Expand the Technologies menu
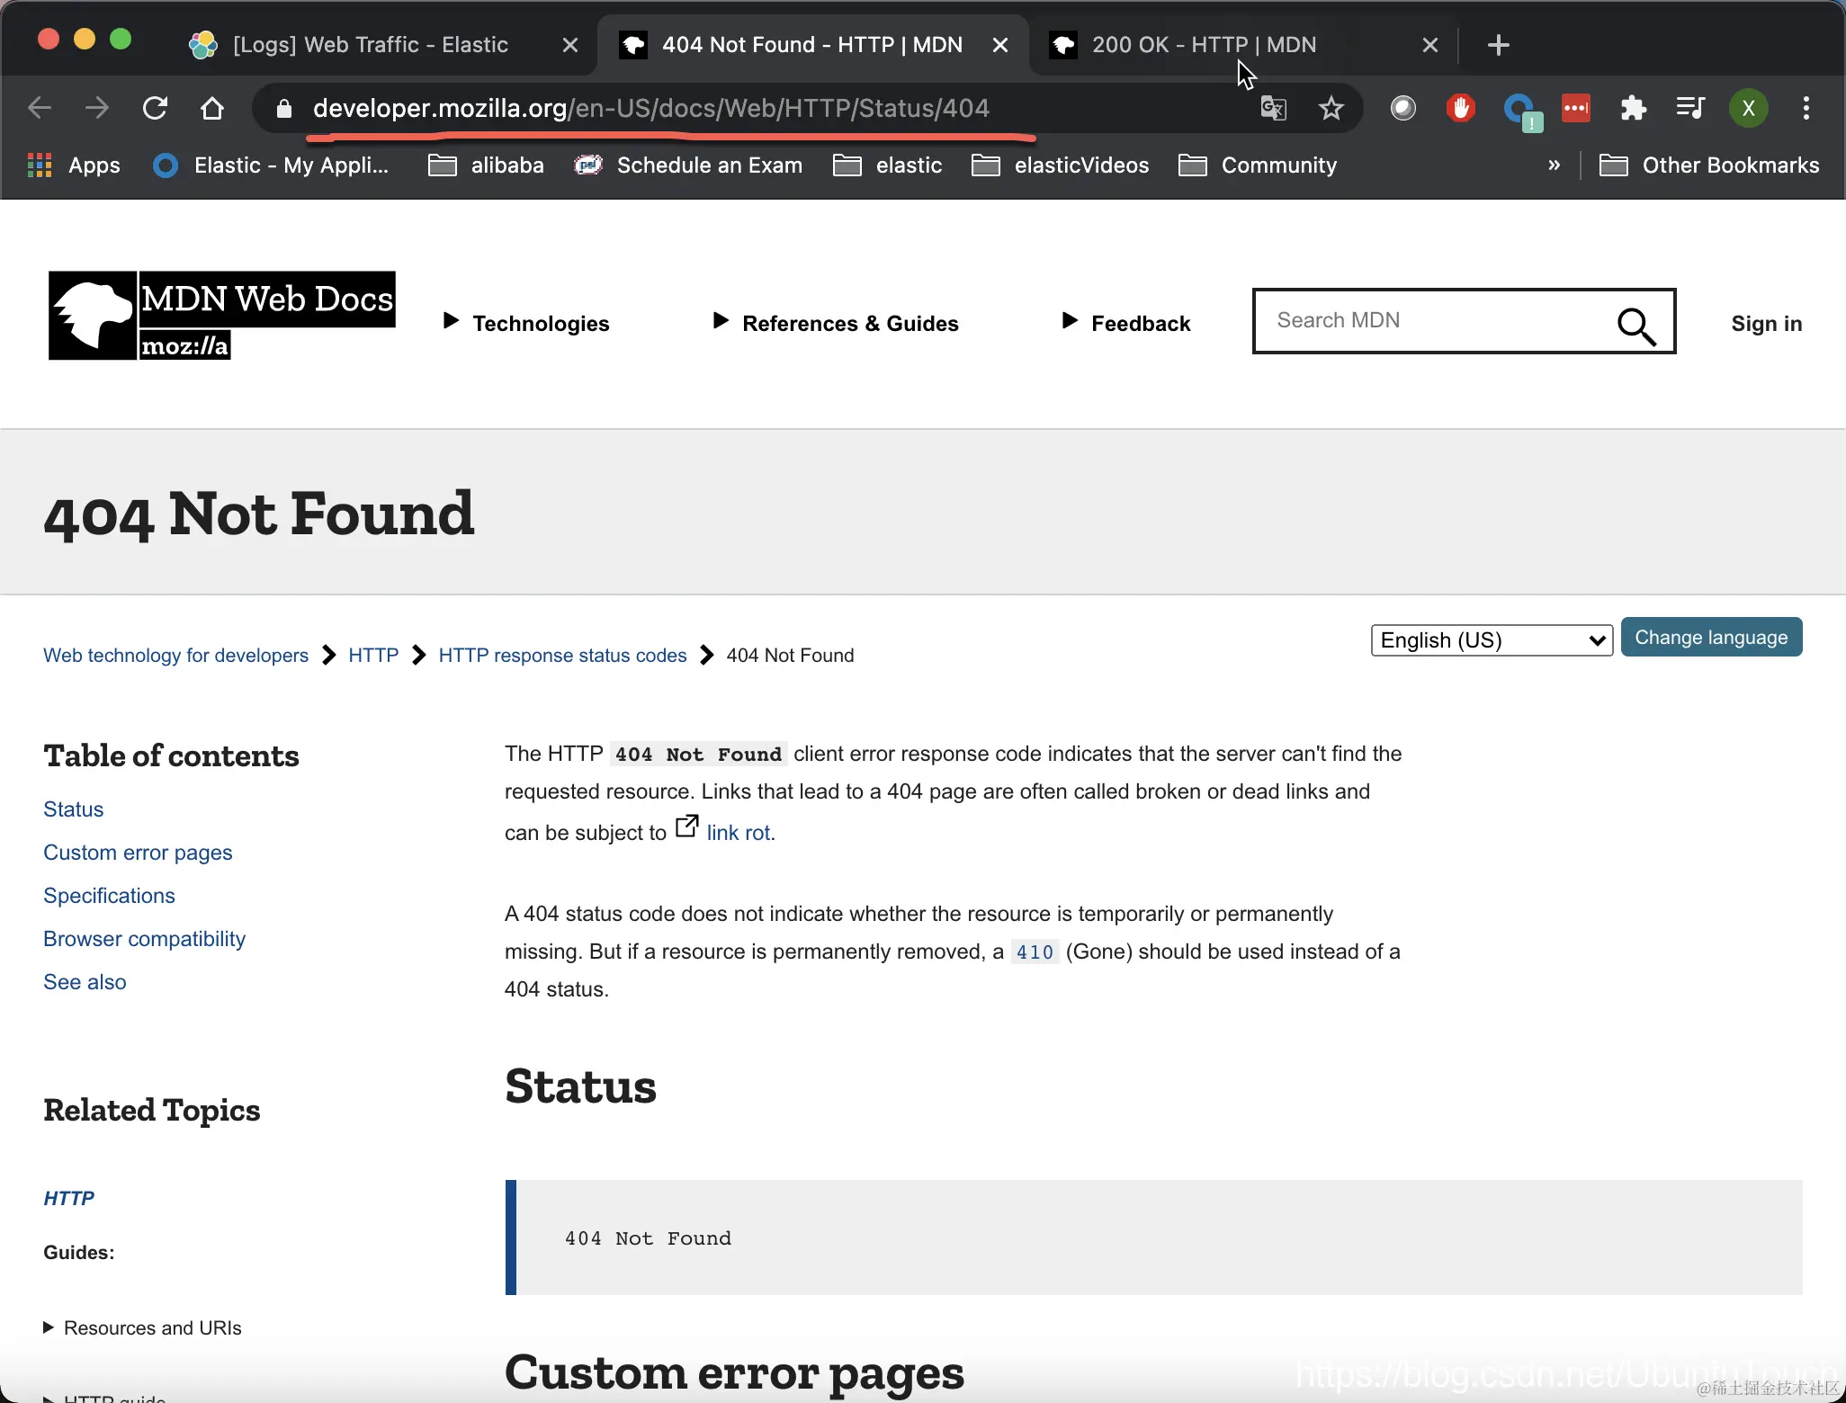 point(528,323)
